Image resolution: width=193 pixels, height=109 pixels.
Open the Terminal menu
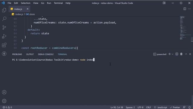58,3
